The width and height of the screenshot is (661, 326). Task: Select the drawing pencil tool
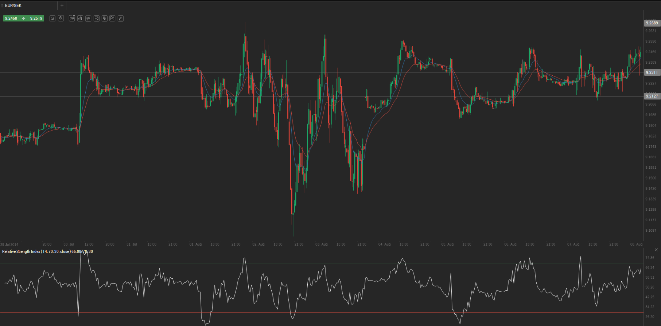(121, 19)
